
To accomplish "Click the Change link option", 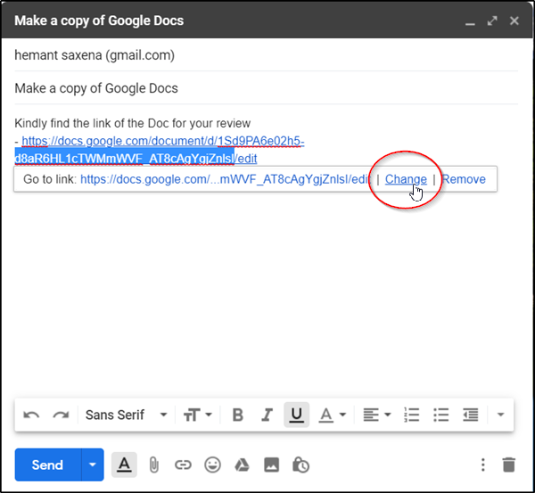I will tap(406, 179).
